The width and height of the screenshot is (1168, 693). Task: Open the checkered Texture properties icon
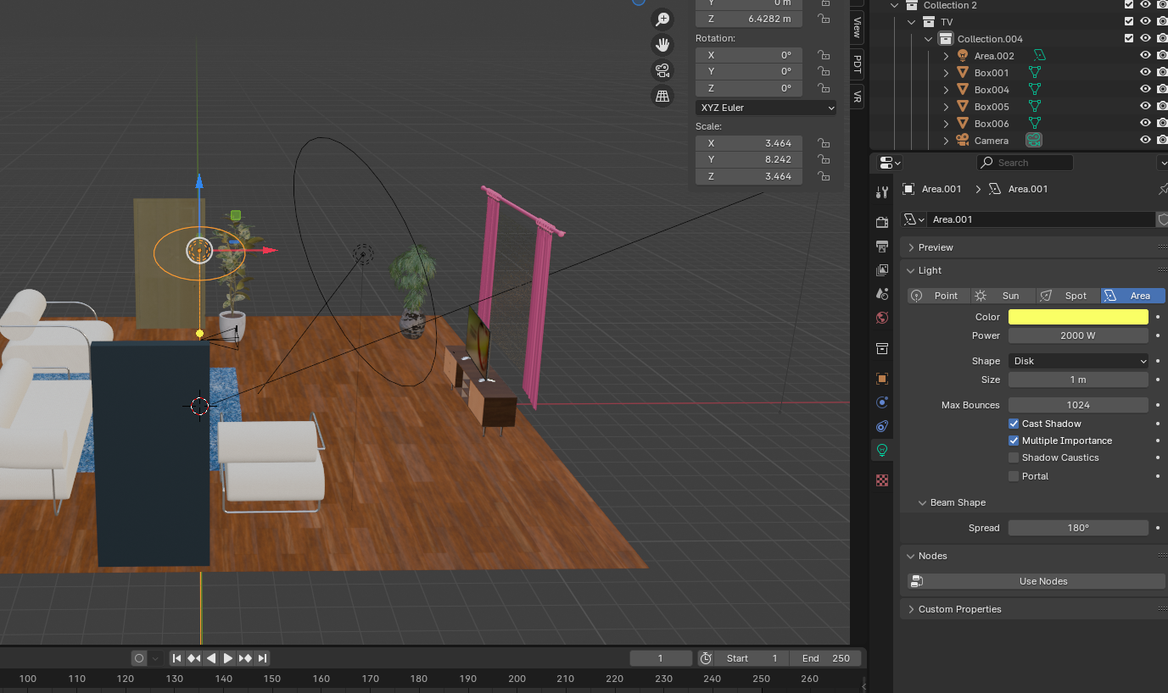click(x=882, y=480)
